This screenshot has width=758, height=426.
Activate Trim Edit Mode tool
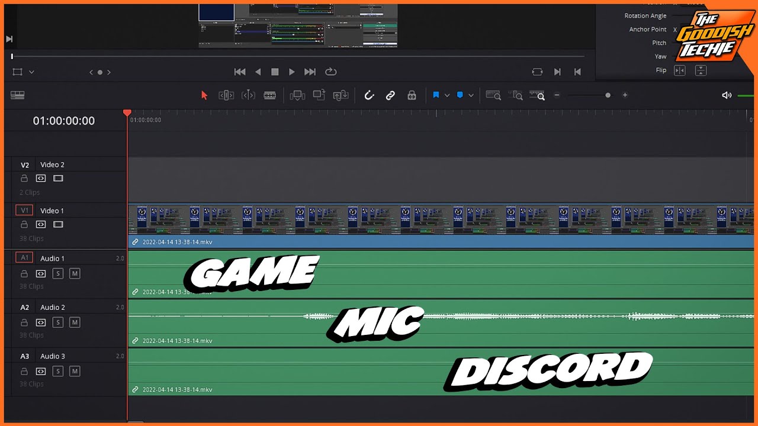(226, 95)
